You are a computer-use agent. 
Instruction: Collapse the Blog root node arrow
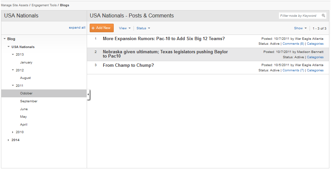(5, 39)
